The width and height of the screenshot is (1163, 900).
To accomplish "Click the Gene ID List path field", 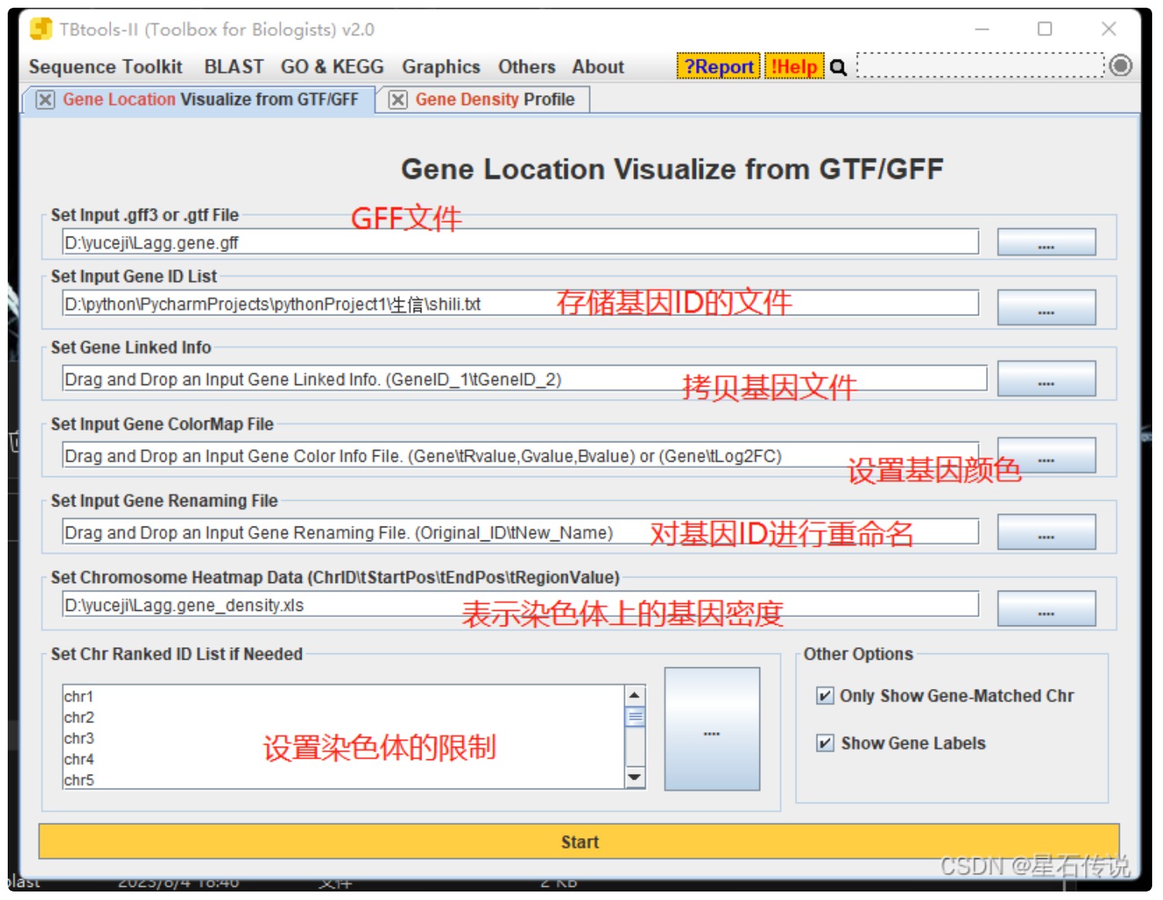I will [x=520, y=303].
